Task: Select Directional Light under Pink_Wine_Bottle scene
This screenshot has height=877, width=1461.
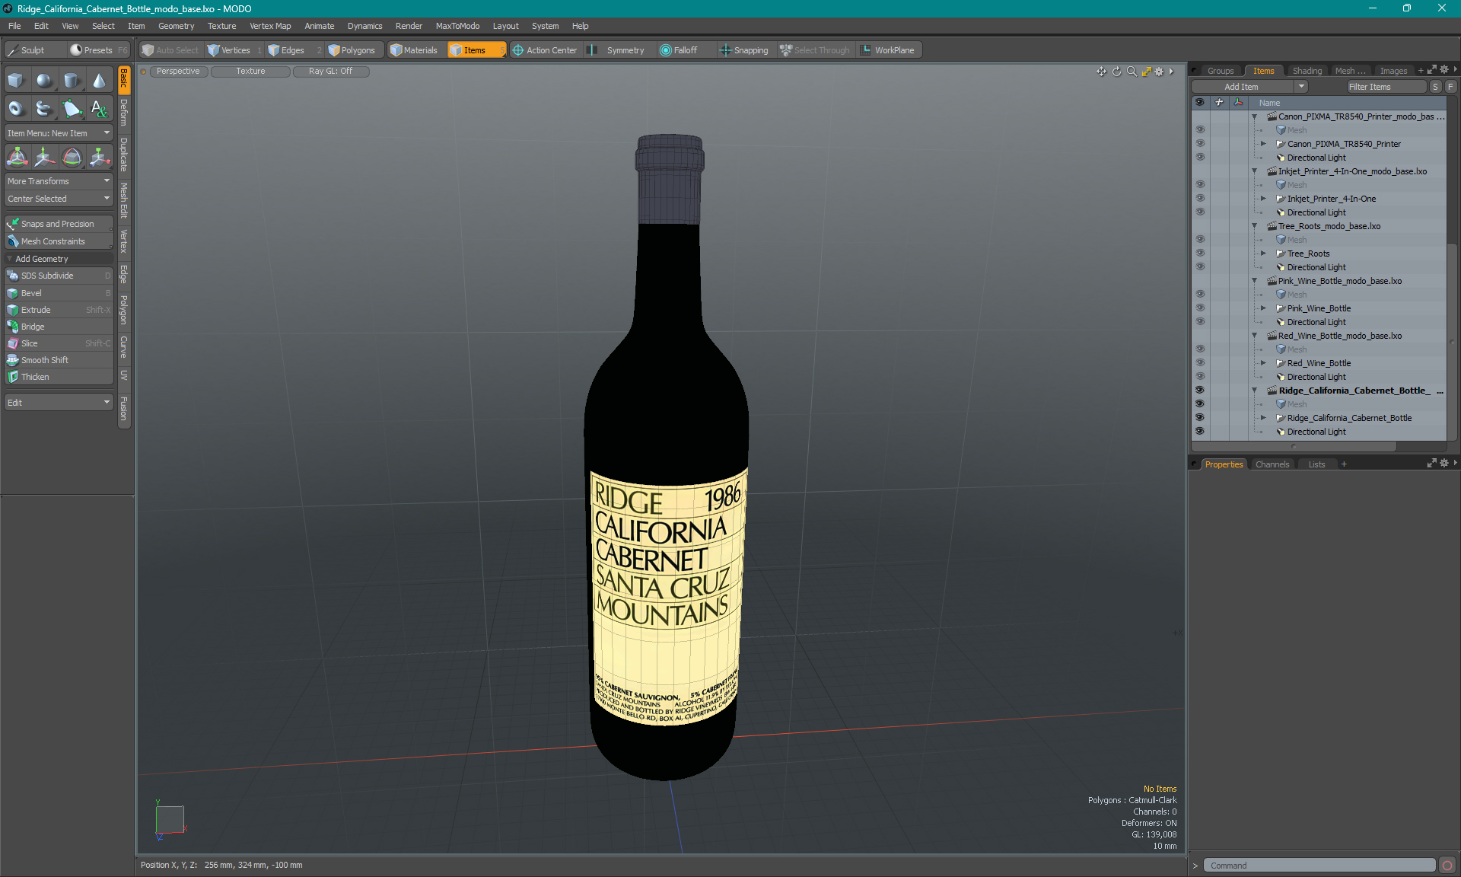Action: point(1316,322)
